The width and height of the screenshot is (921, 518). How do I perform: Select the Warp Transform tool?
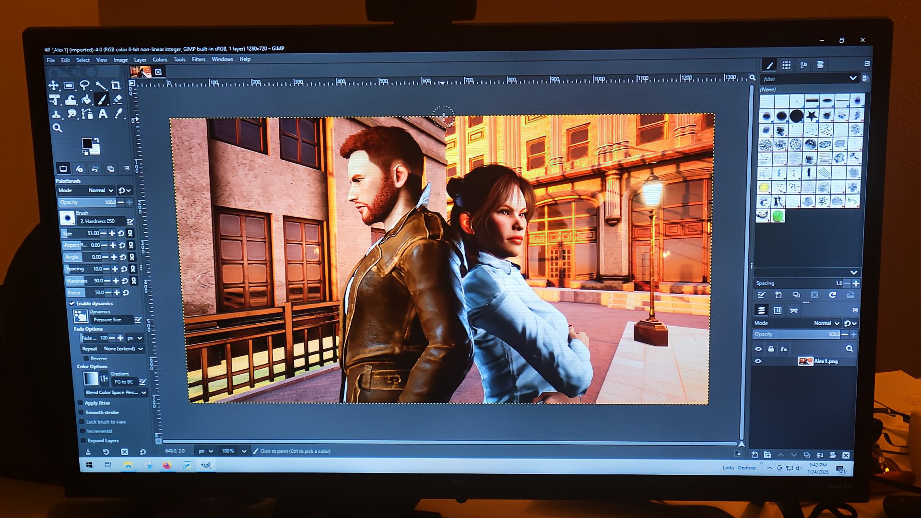tap(71, 100)
